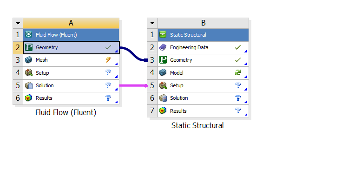Viewport: 348px width, 181px height.
Task: Click the Mesh cell icon in system A
Action: tap(29, 60)
